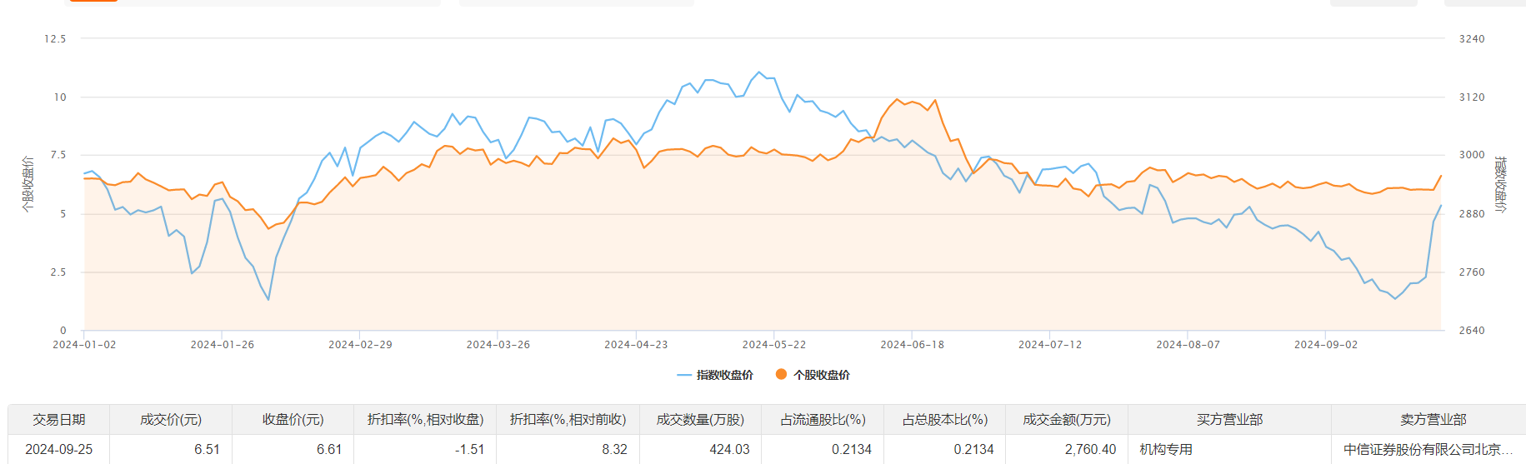This screenshot has width=1526, height=464.
Task: Click the 2024-01-26 x-axis date label
Action: 222,345
